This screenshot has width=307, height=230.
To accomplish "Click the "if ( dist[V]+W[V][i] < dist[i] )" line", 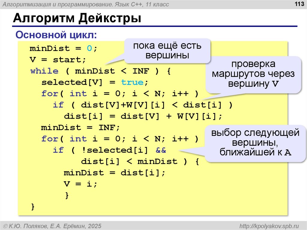I will [143, 105].
